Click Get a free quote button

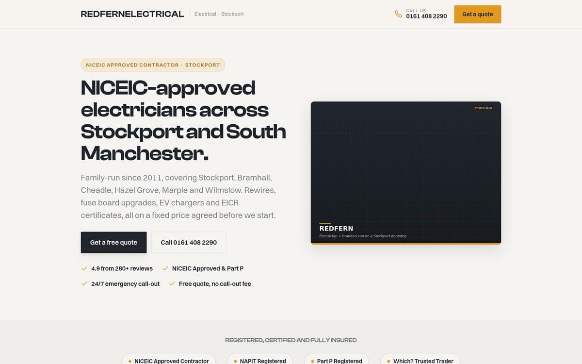(113, 242)
